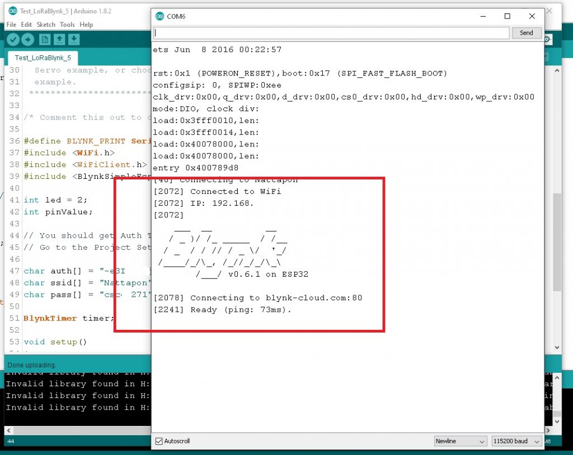Click 'ets Jun 8 2016 00:22:57' output line

[217, 50]
